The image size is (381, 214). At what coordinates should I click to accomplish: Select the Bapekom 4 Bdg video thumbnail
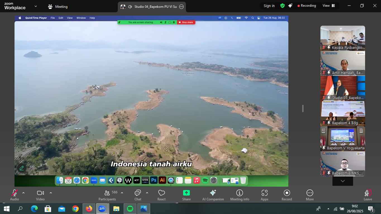tap(343, 114)
